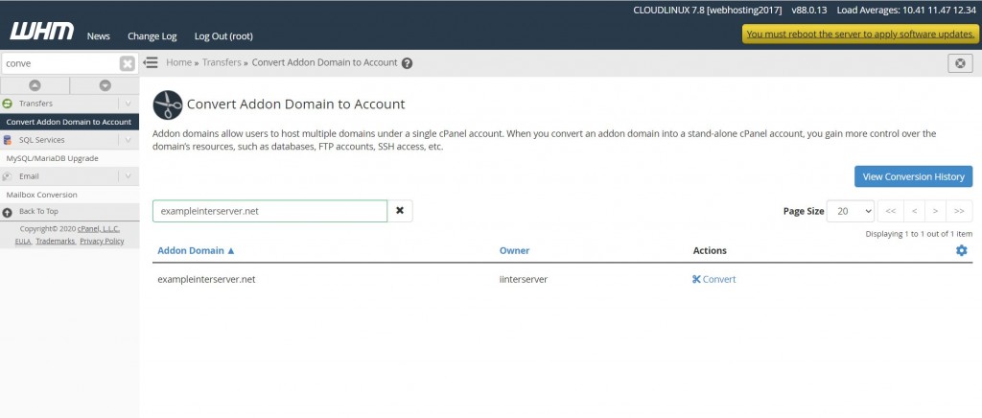The height and width of the screenshot is (418, 982).
Task: Click the Transfers section icon
Action: tap(7, 104)
